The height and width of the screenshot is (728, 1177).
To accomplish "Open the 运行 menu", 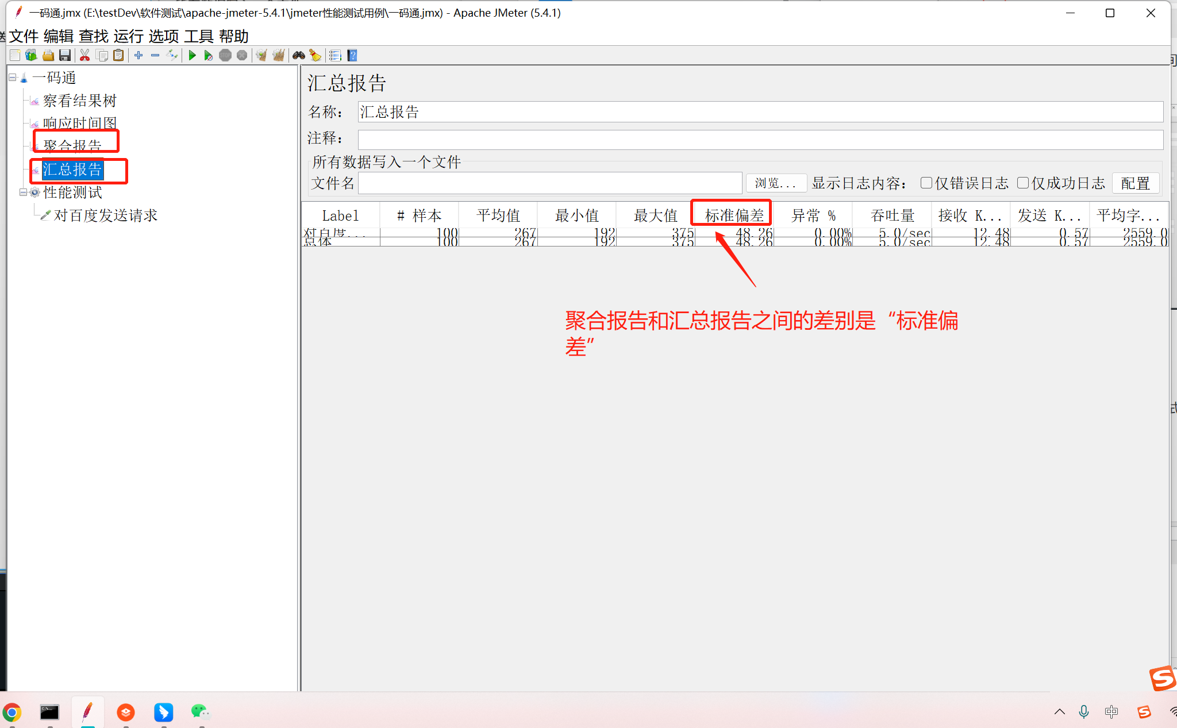I will tap(128, 36).
